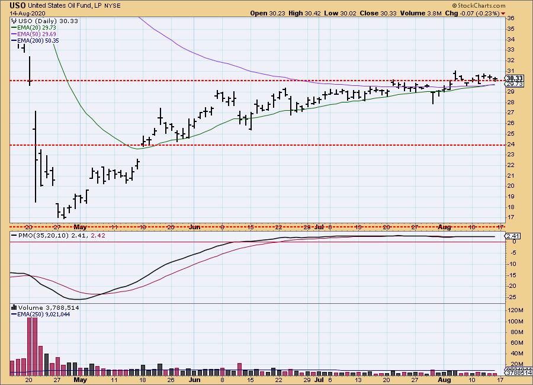Click the red down arrow beside Chg
This screenshot has height=385, width=533.
click(x=503, y=14)
